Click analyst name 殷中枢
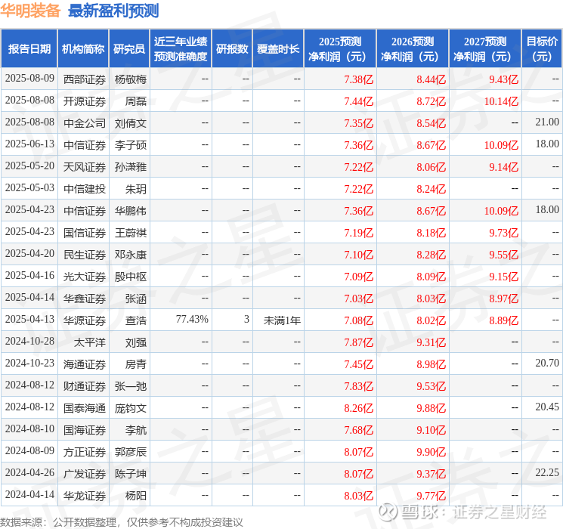This screenshot has width=563, height=529. (x=130, y=277)
